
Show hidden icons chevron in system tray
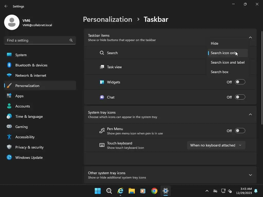coord(207,191)
